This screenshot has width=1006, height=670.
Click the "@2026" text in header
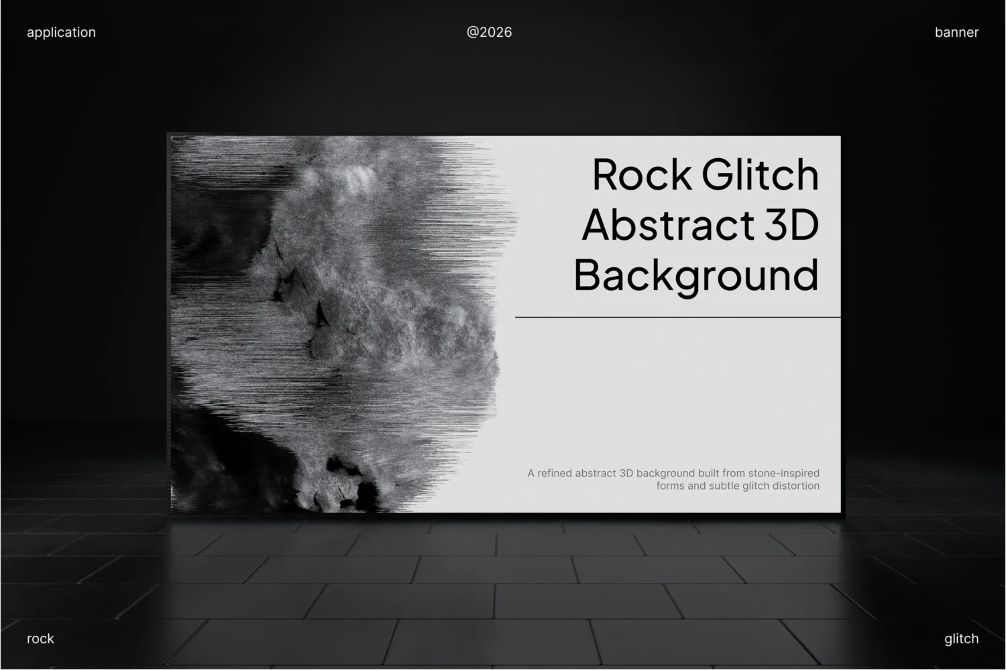pos(489,32)
